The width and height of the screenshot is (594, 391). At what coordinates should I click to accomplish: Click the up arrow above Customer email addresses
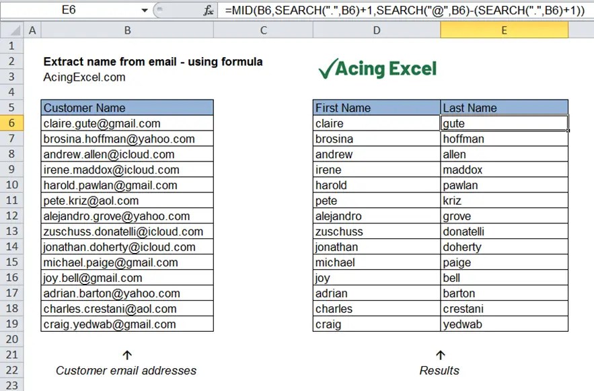126,355
